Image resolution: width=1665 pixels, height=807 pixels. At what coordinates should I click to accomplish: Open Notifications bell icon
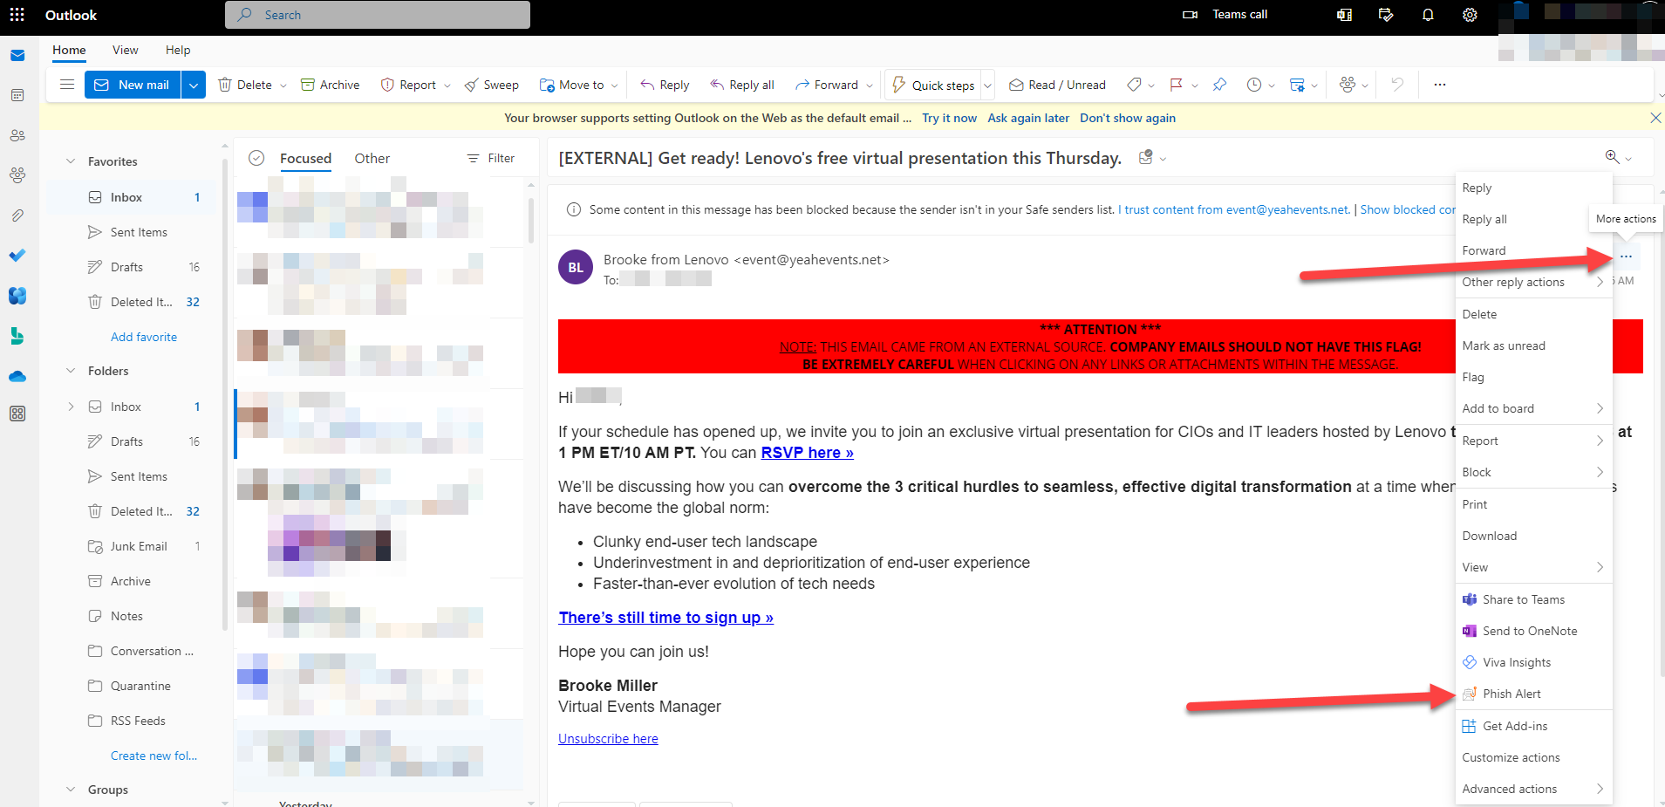1428,15
